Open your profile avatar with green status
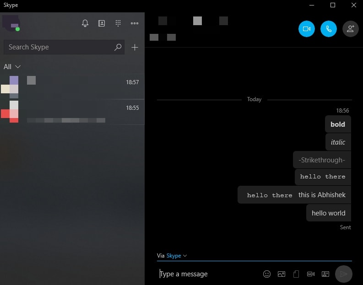363x285 pixels. [11, 23]
